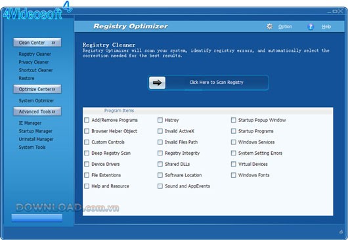
Task: Open System Optimizer in the sidebar
Action: coord(36,100)
